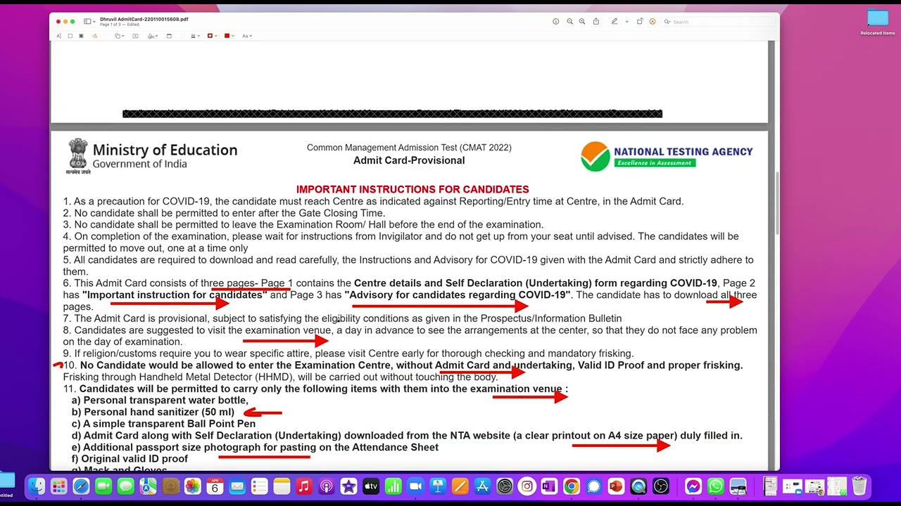Open the Border Color swatch picker
Screen dimensions: 901x506
click(212, 36)
